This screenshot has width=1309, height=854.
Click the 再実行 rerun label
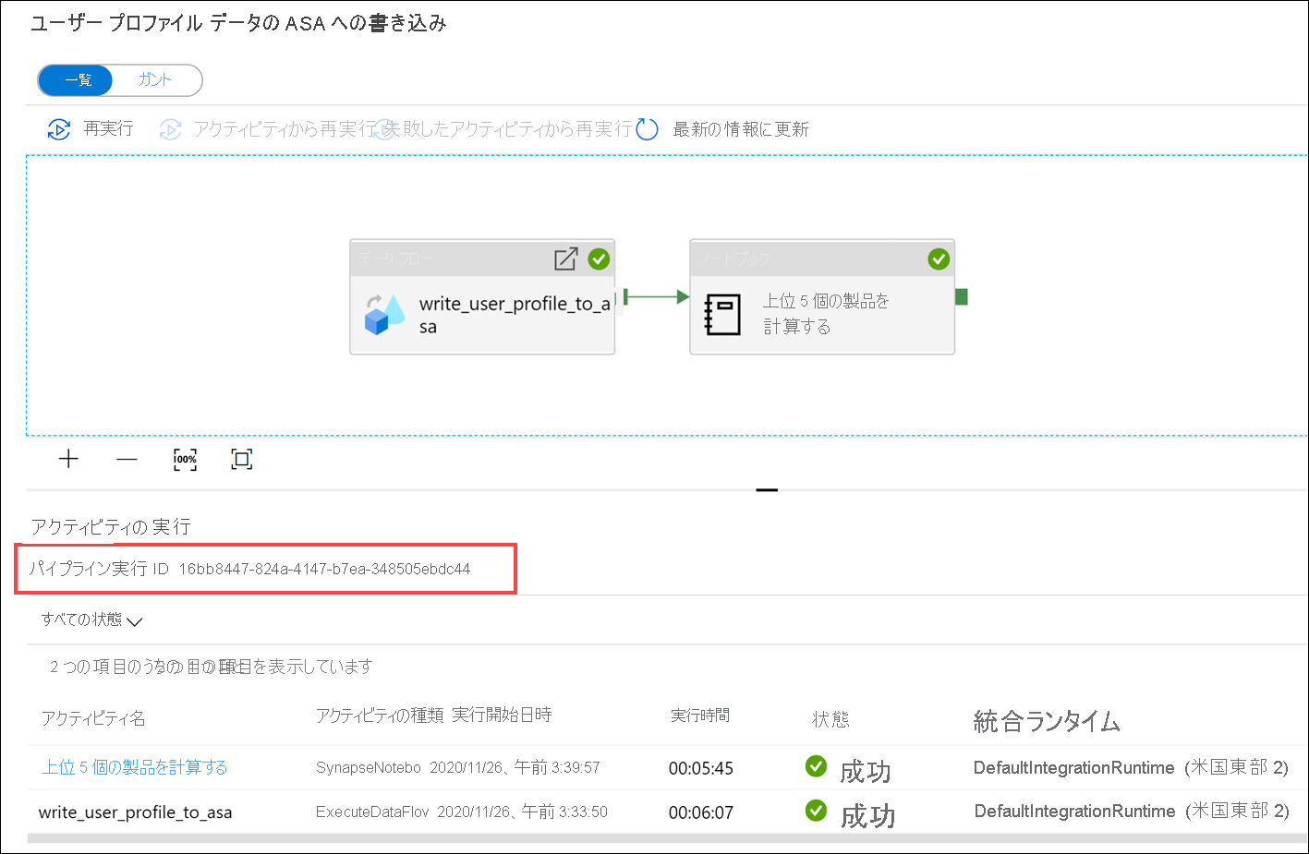point(108,128)
